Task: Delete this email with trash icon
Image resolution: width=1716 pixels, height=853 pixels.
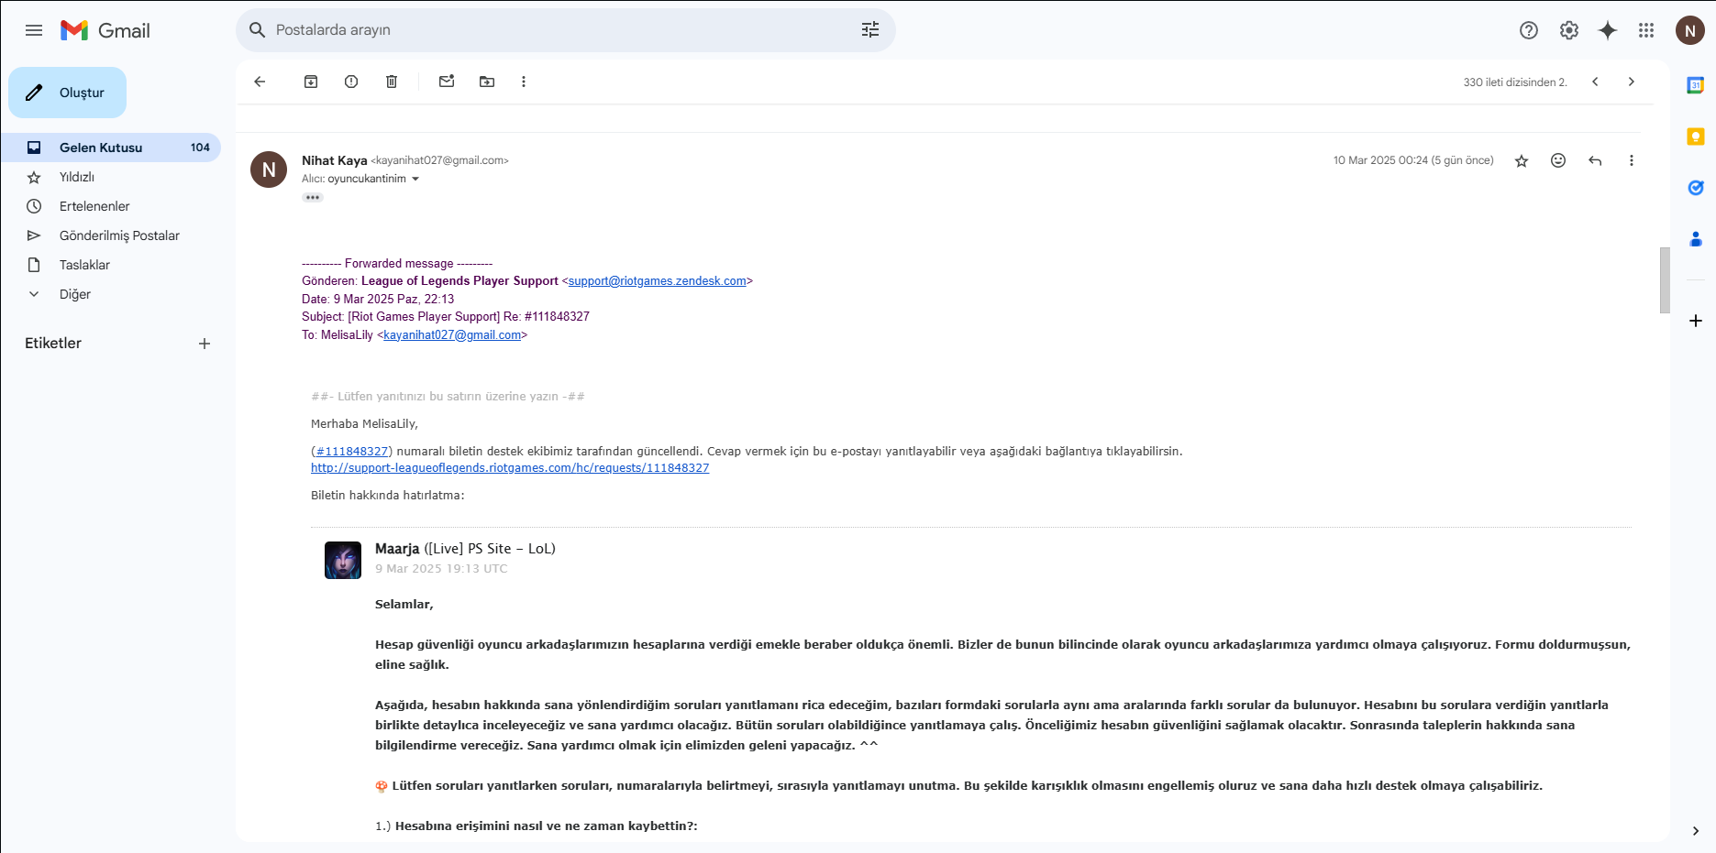Action: (392, 82)
